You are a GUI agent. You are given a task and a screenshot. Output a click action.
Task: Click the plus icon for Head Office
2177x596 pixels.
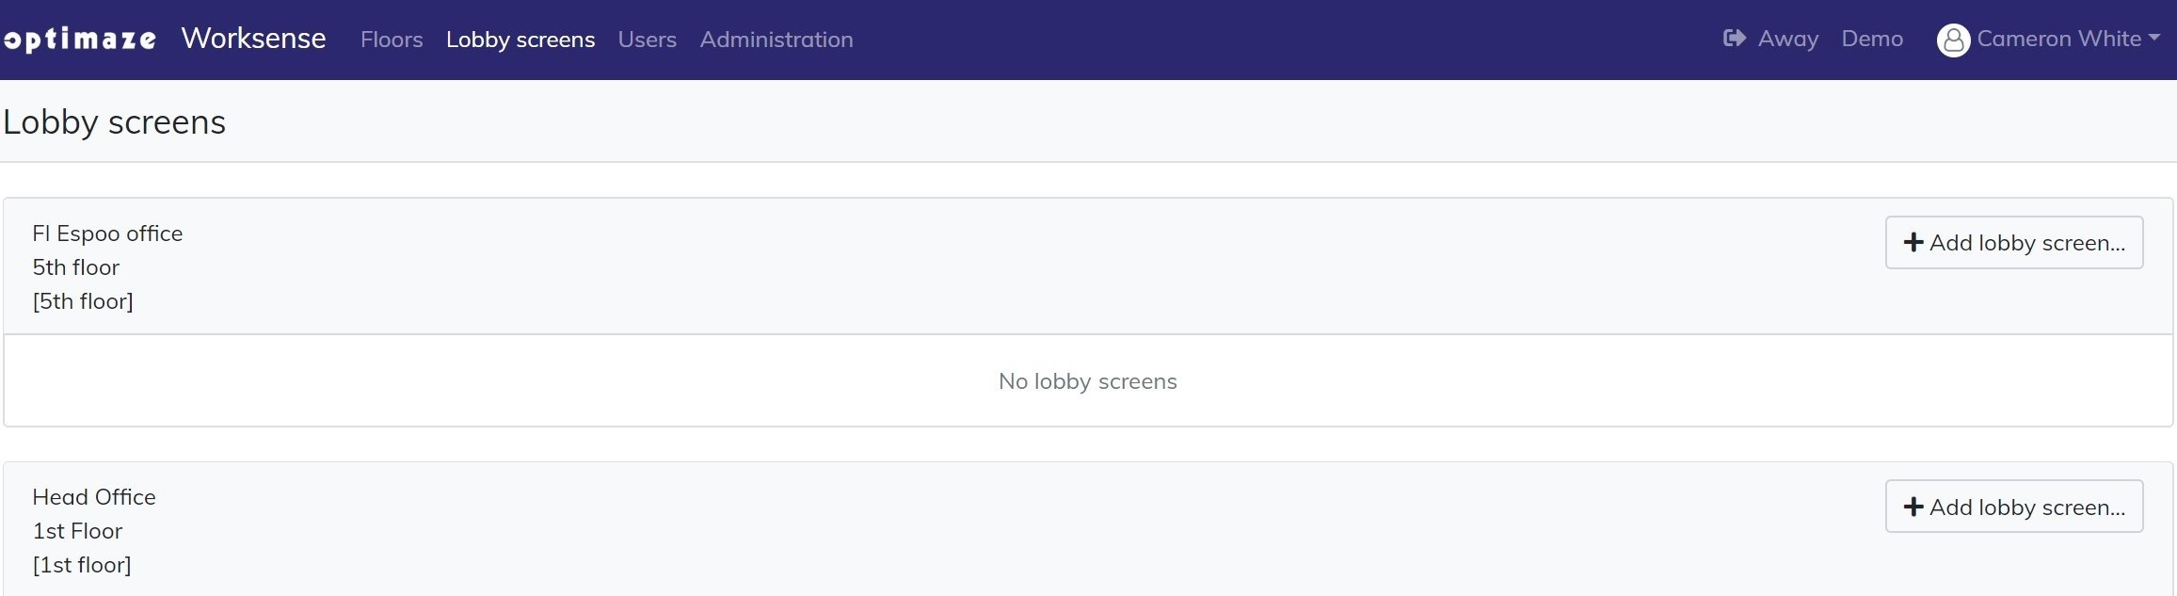pos(1913,507)
